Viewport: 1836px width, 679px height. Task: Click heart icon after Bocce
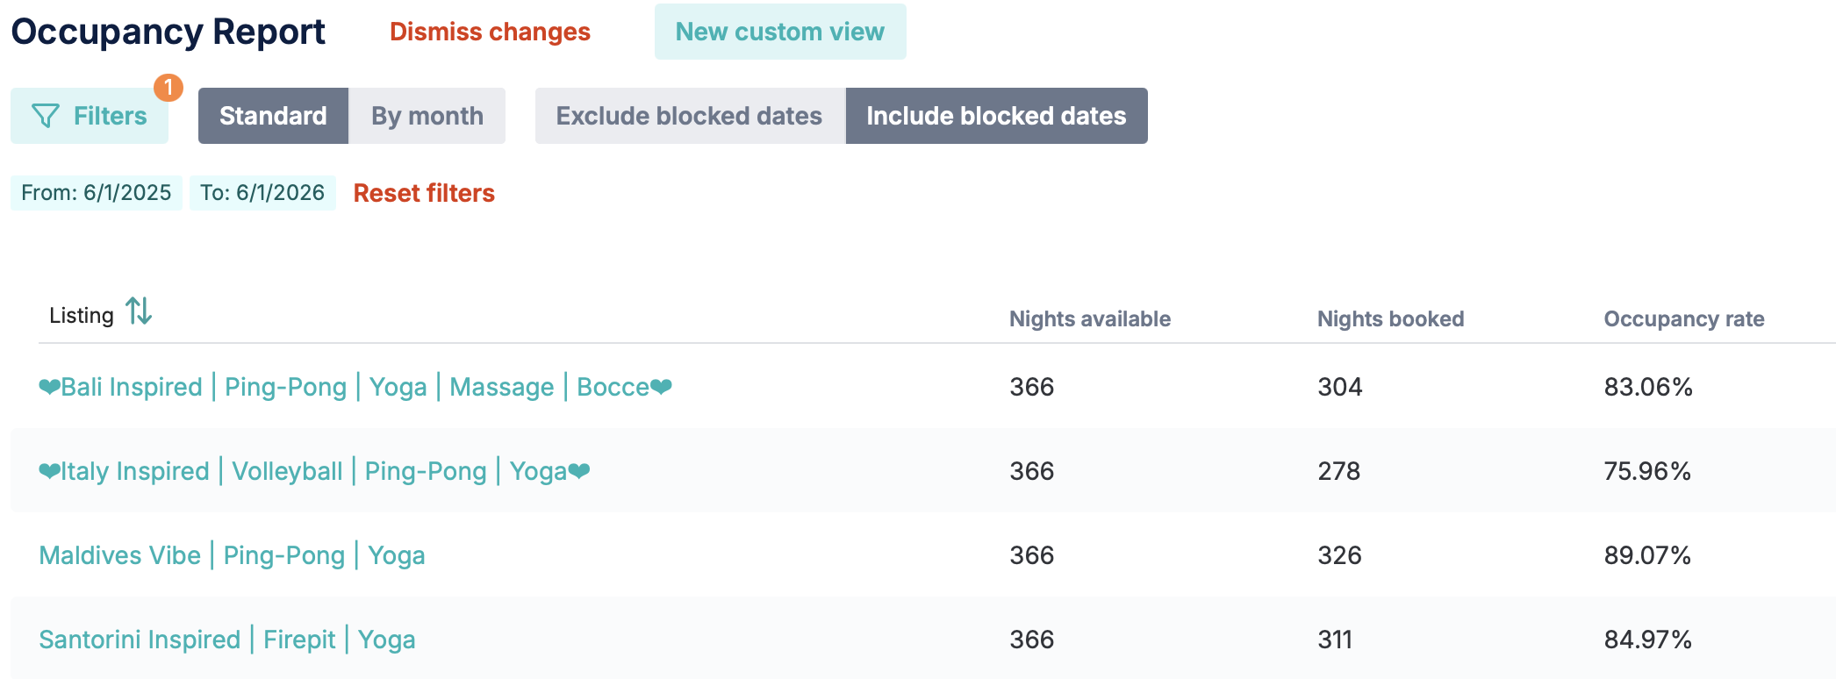point(661,387)
